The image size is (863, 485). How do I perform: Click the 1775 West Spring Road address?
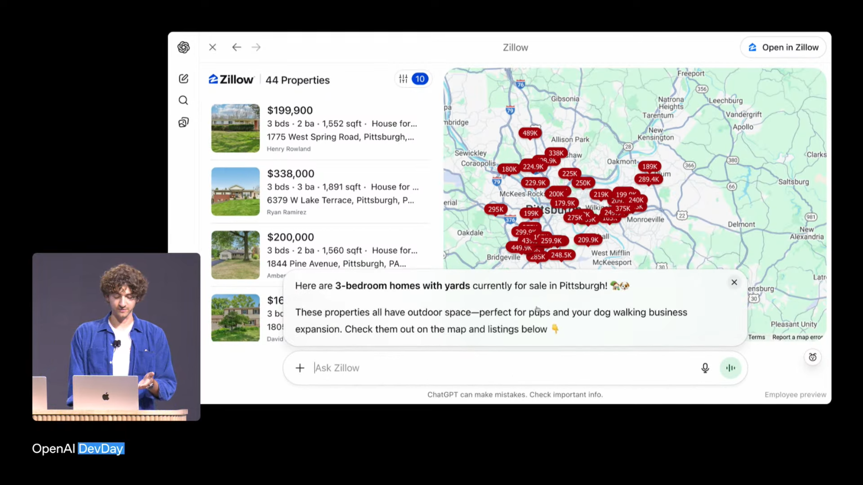point(341,137)
